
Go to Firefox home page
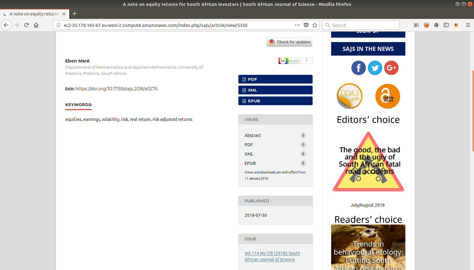click(x=36, y=25)
